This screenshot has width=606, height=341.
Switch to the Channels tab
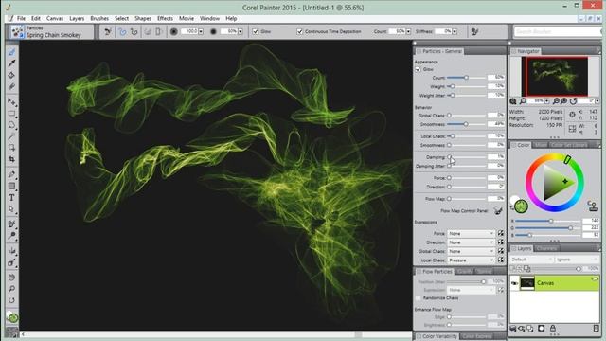tap(546, 248)
